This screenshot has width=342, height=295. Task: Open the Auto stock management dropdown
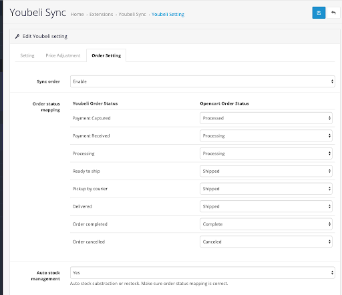[202, 273]
